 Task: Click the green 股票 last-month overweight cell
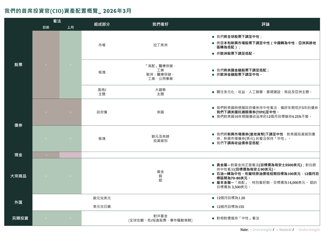[70, 64]
